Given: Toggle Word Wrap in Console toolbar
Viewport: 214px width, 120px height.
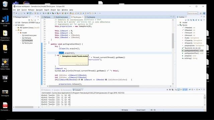Looking at the screenshot, I should coord(181,90).
